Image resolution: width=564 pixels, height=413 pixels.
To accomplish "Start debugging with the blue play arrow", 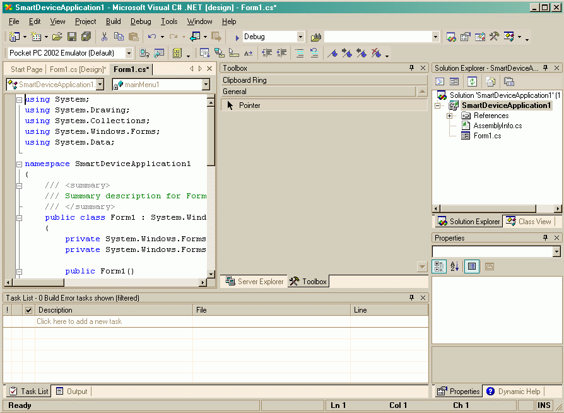I will point(237,37).
